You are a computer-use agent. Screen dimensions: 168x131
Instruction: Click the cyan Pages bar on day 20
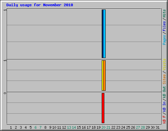104,34
